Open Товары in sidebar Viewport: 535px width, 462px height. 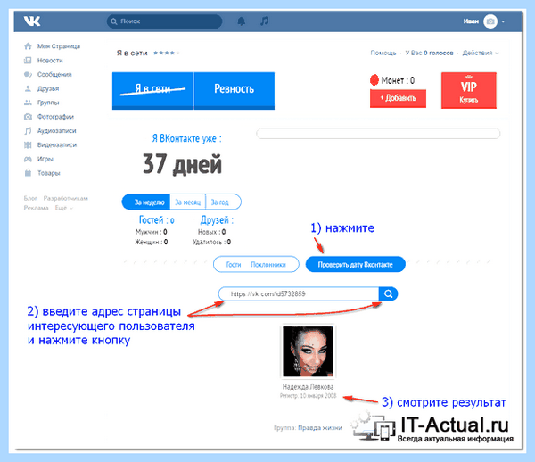click(49, 173)
